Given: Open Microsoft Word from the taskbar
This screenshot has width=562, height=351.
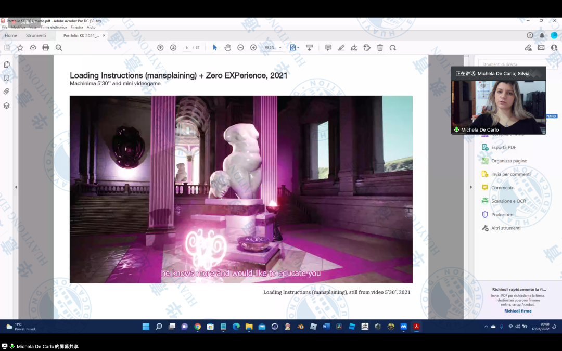Looking at the screenshot, I should [326, 326].
